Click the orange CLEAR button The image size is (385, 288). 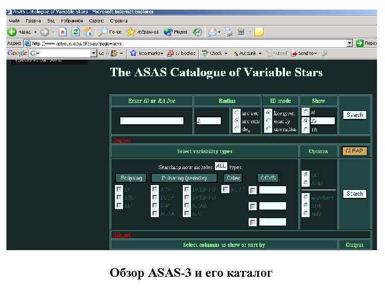coord(355,151)
